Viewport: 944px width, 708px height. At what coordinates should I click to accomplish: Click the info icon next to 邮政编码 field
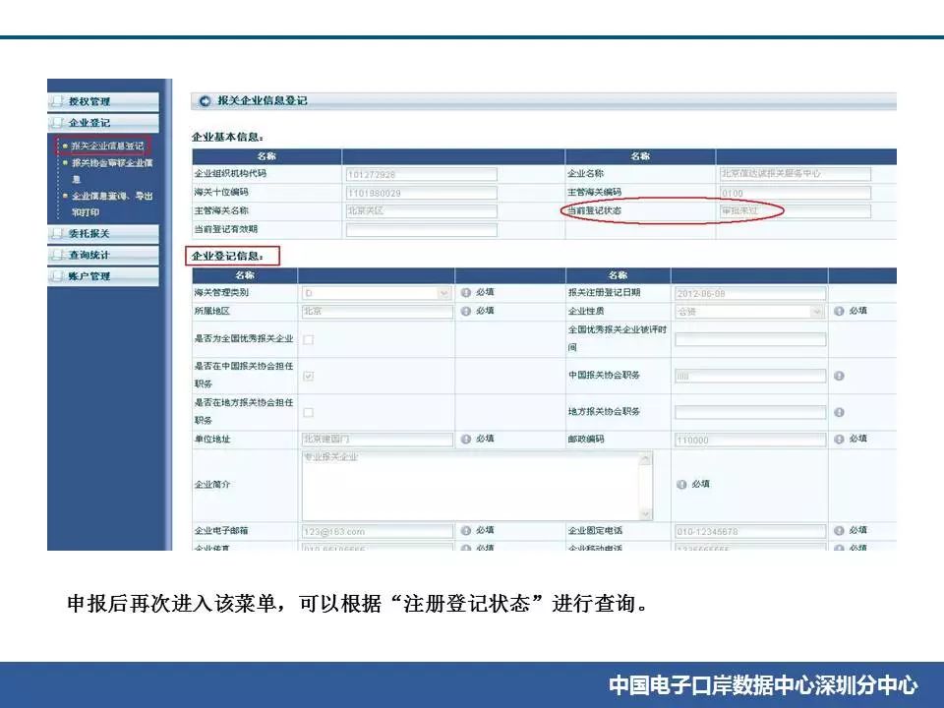tap(839, 440)
